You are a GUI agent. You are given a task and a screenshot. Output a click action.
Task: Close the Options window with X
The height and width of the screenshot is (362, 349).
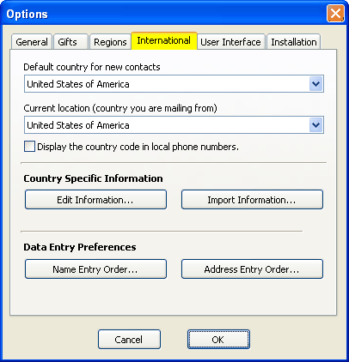[335, 14]
